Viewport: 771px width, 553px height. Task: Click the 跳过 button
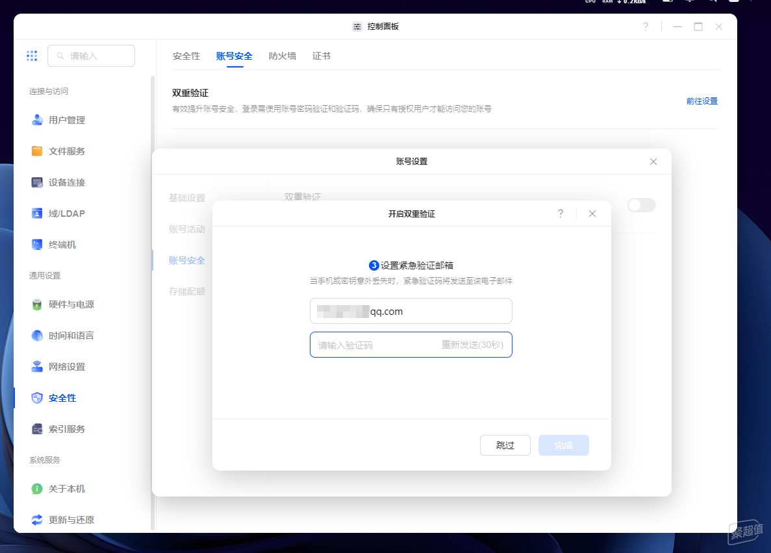505,445
